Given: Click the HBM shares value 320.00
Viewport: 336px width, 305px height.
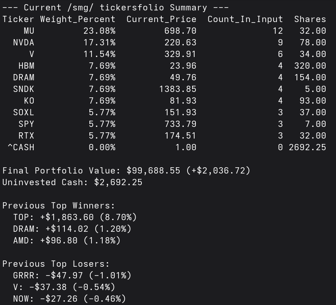Looking at the screenshot, I should 310,66.
